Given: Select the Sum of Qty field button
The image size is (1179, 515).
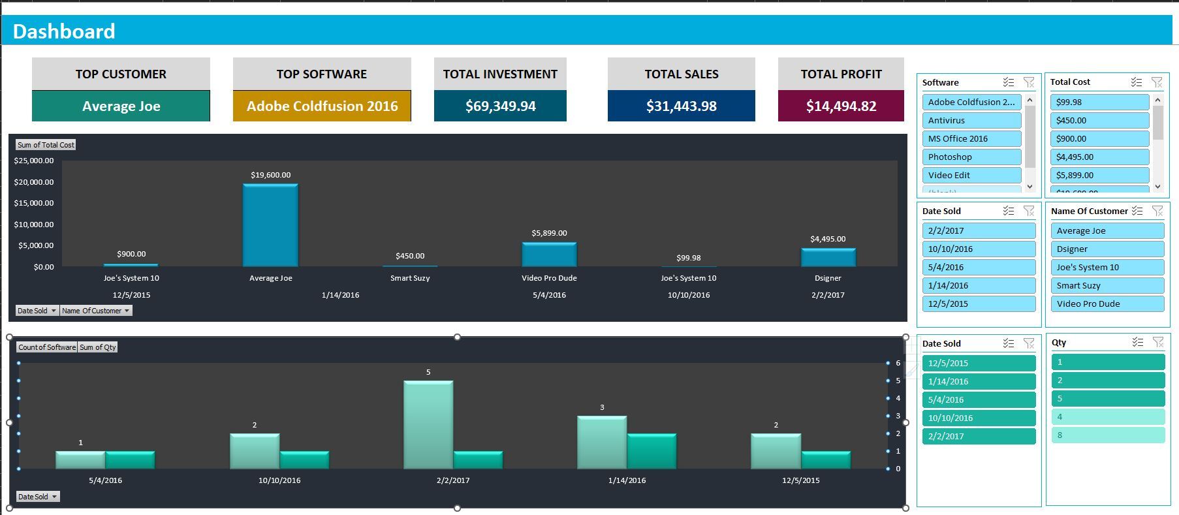Looking at the screenshot, I should [98, 347].
